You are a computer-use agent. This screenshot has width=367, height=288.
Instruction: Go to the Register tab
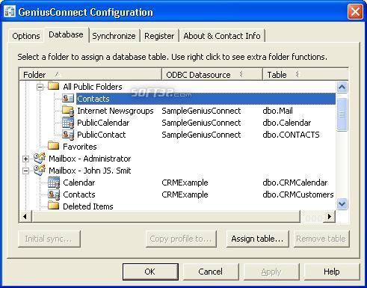159,36
